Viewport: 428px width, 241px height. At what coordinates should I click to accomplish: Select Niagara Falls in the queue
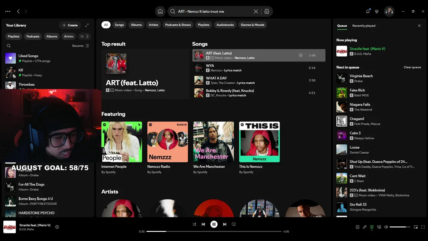point(379,107)
